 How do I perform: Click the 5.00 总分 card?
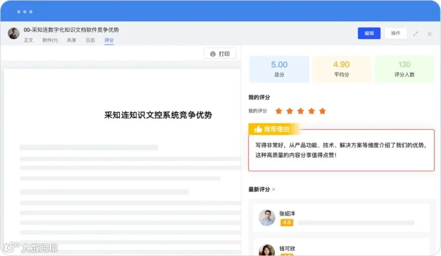[279, 69]
